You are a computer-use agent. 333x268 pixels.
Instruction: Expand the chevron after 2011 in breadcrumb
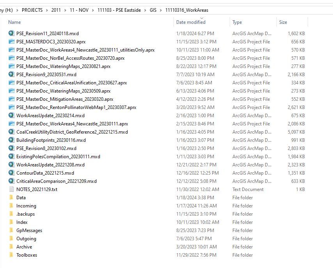point(65,10)
